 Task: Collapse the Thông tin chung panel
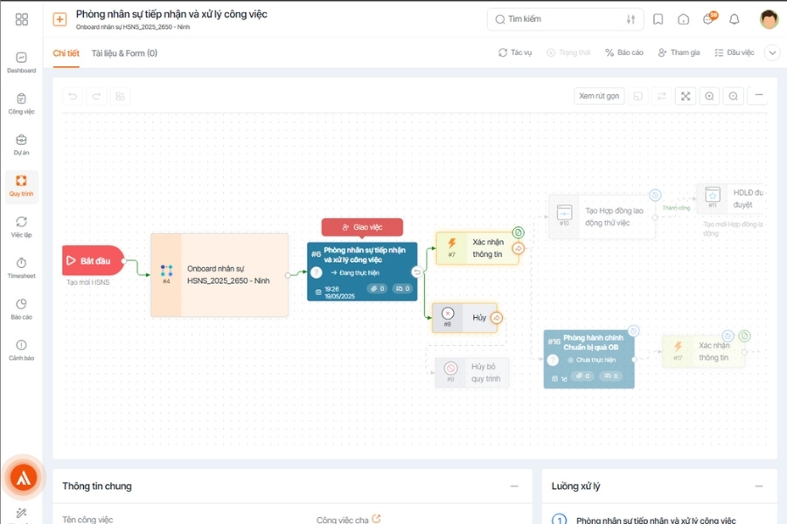[x=514, y=486]
